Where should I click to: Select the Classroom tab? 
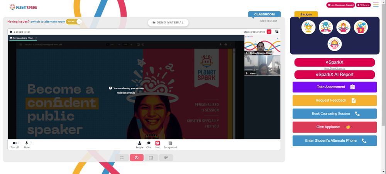tap(264, 14)
